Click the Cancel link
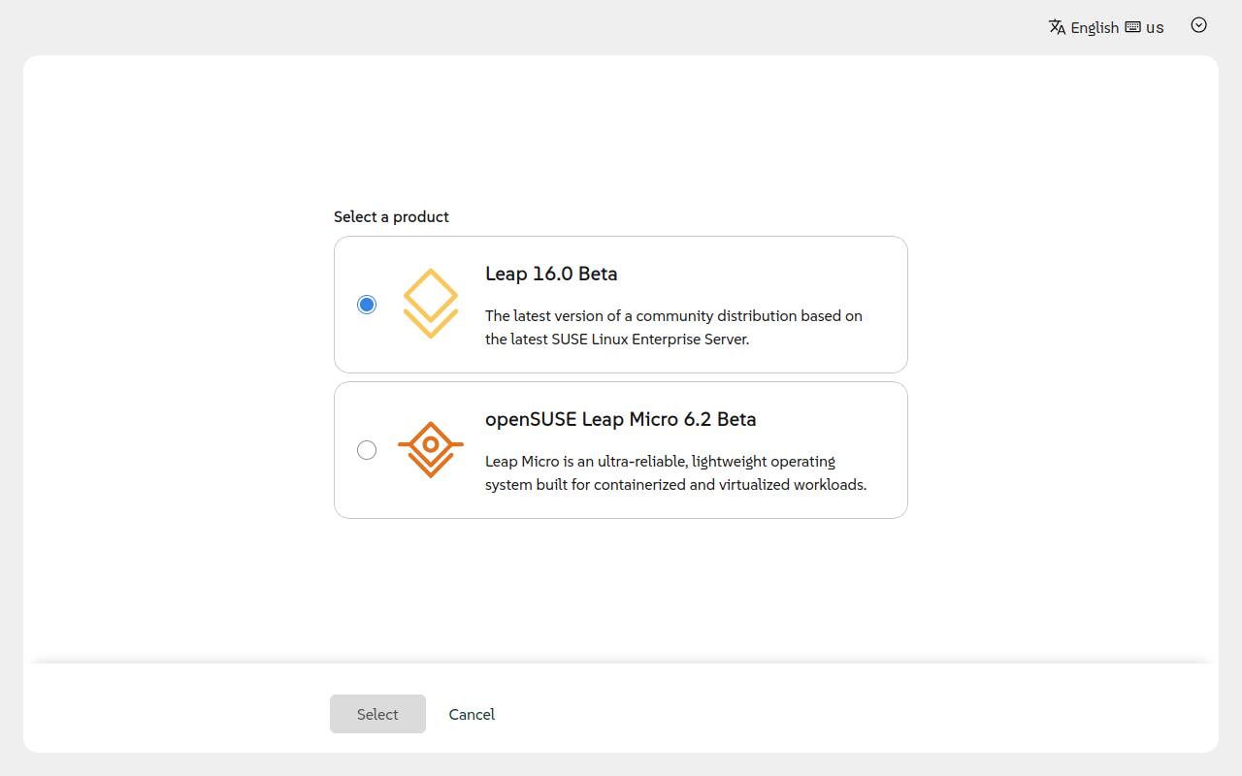 [472, 714]
